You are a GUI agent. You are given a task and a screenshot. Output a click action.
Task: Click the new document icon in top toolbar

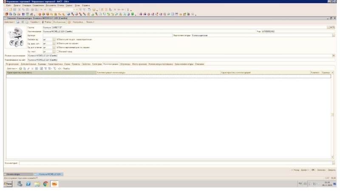(6, 9)
